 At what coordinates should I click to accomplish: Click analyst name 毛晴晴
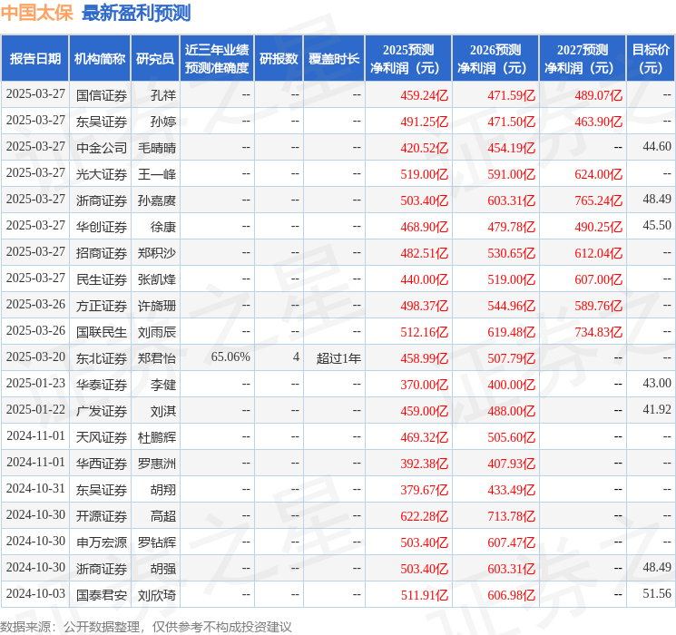pyautogui.click(x=157, y=148)
